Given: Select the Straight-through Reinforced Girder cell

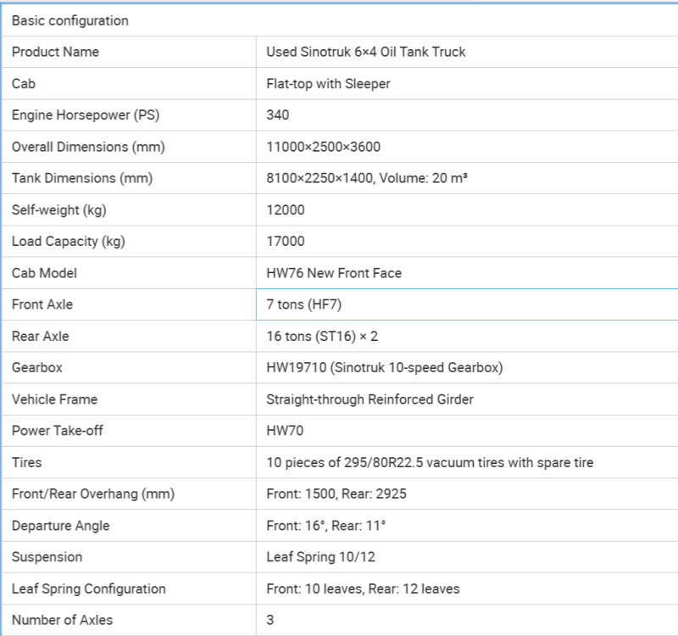Looking at the screenshot, I should click(x=370, y=399).
